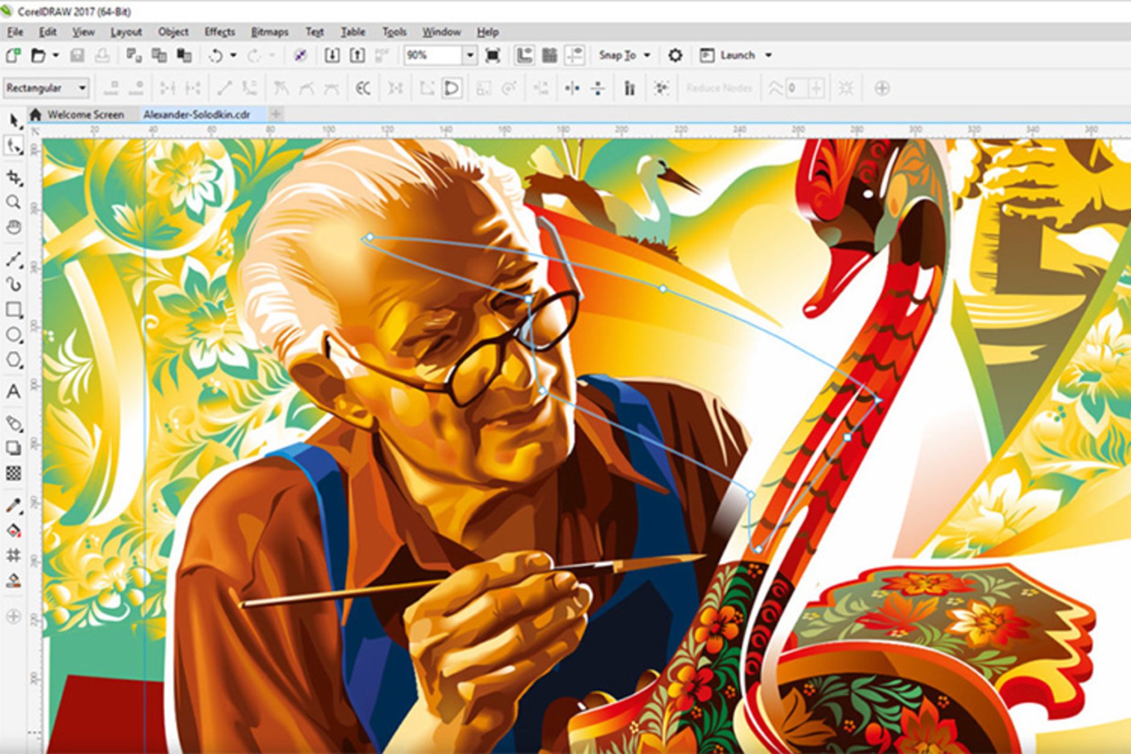The height and width of the screenshot is (754, 1131).
Task: Select the Eyedropper tool
Action: click(x=14, y=505)
